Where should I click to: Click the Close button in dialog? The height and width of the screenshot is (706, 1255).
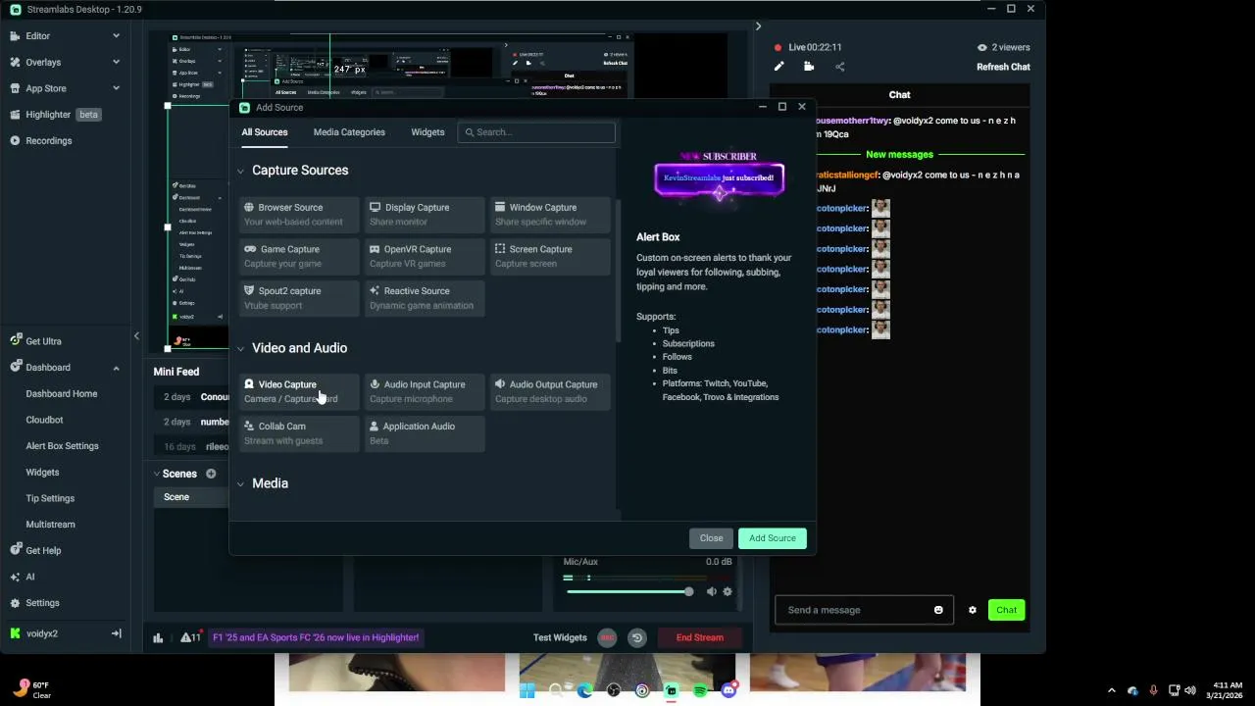pos(711,538)
